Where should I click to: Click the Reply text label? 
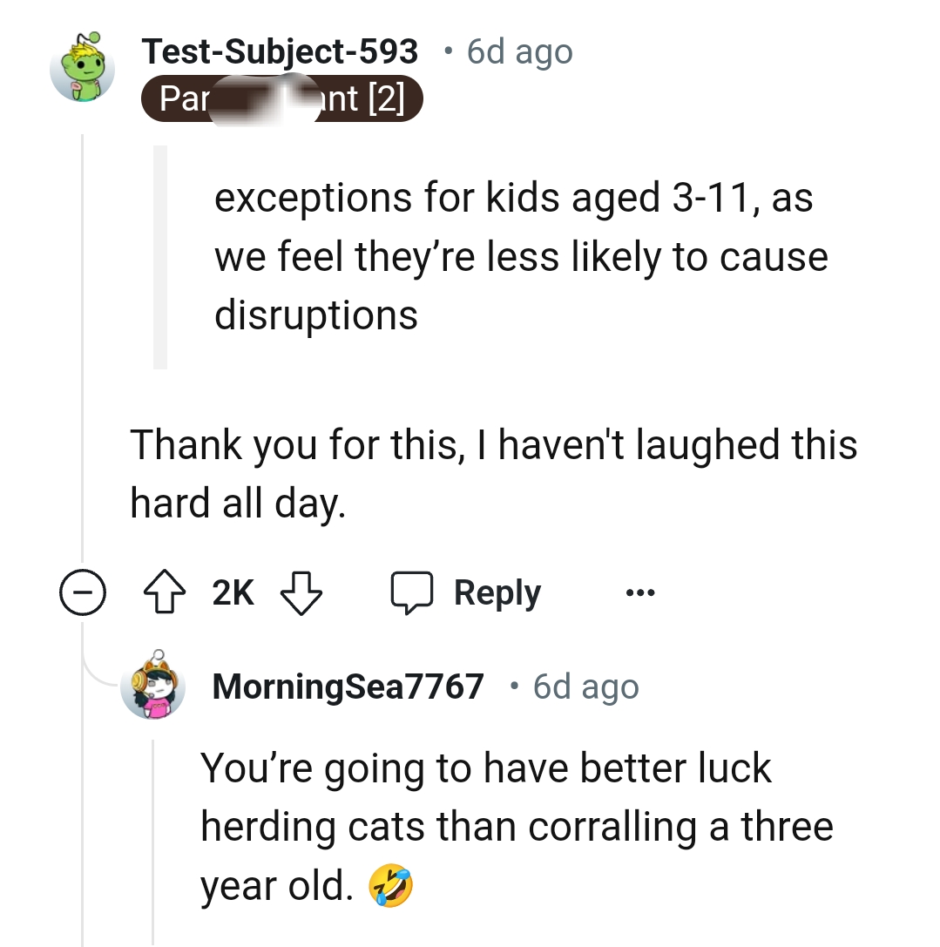coord(497,594)
